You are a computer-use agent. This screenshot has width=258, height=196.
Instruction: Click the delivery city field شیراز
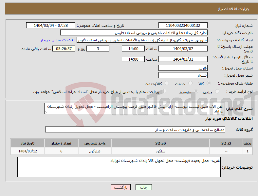183,75
